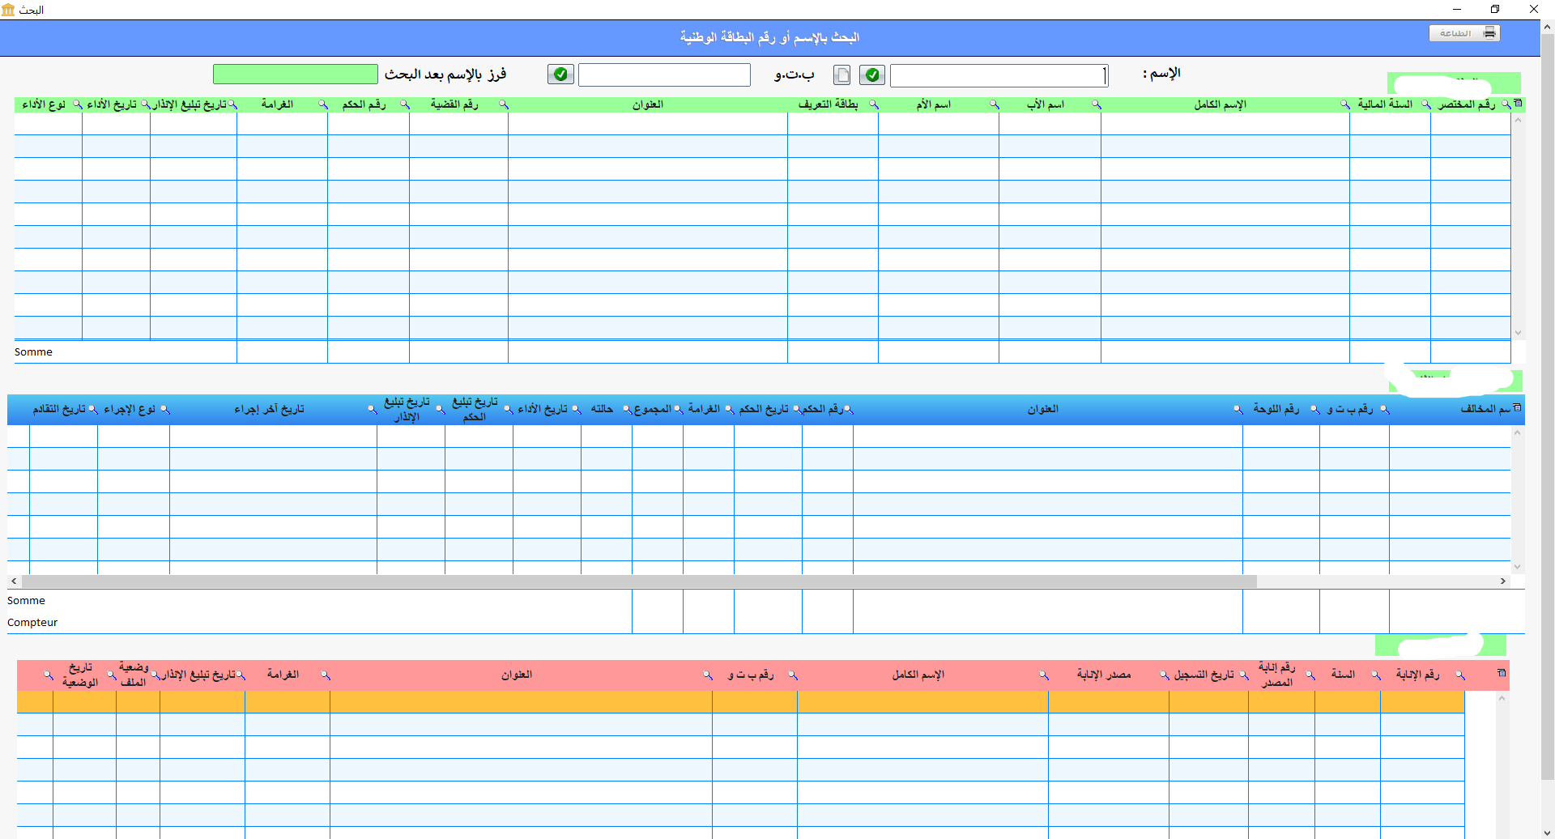The width and height of the screenshot is (1555, 839).
Task: Click red table scroll up arrow
Action: pyautogui.click(x=1502, y=698)
